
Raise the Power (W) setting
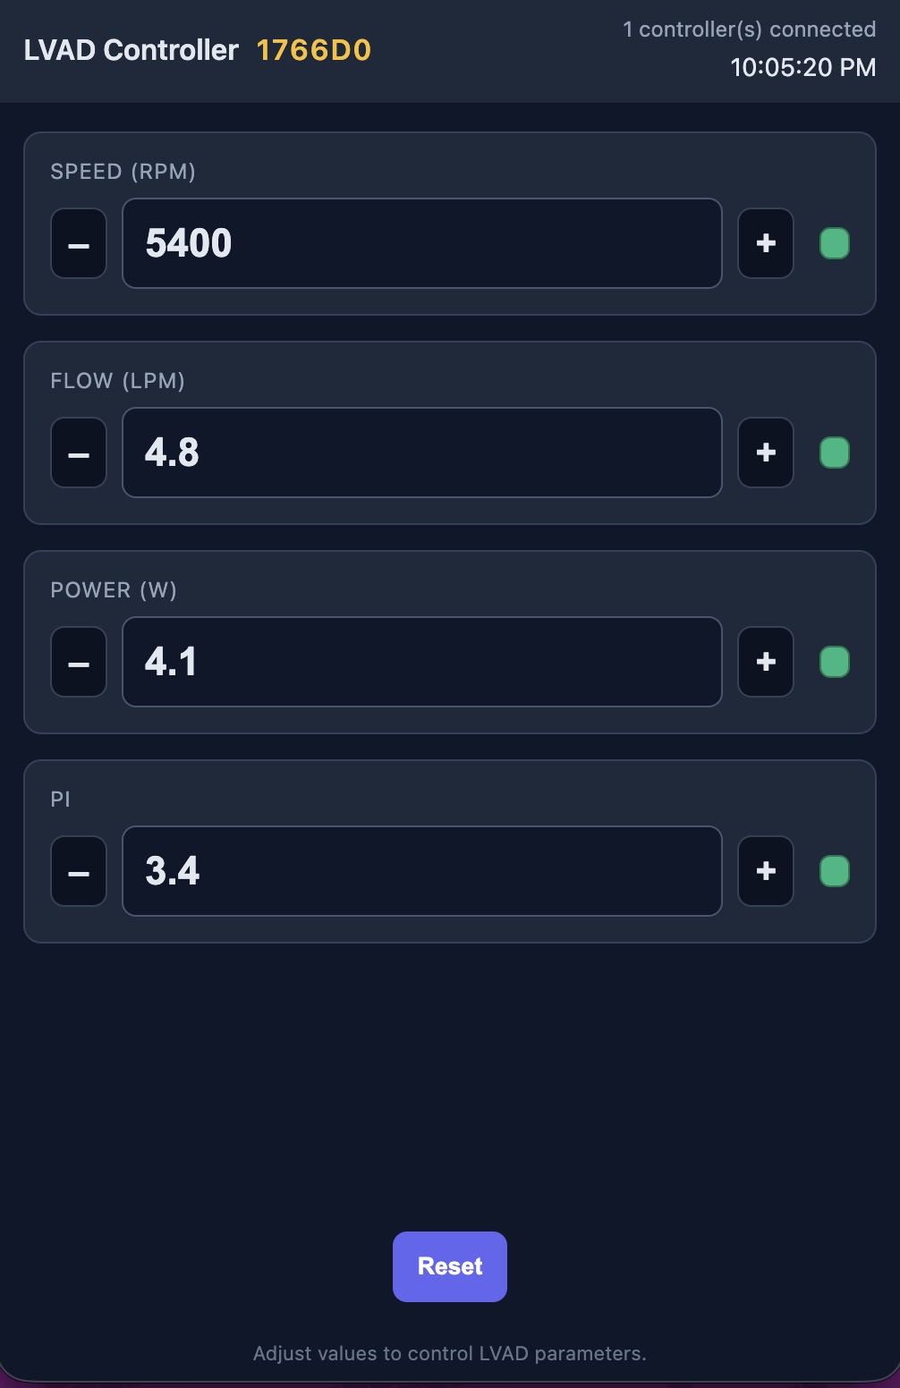pyautogui.click(x=766, y=662)
